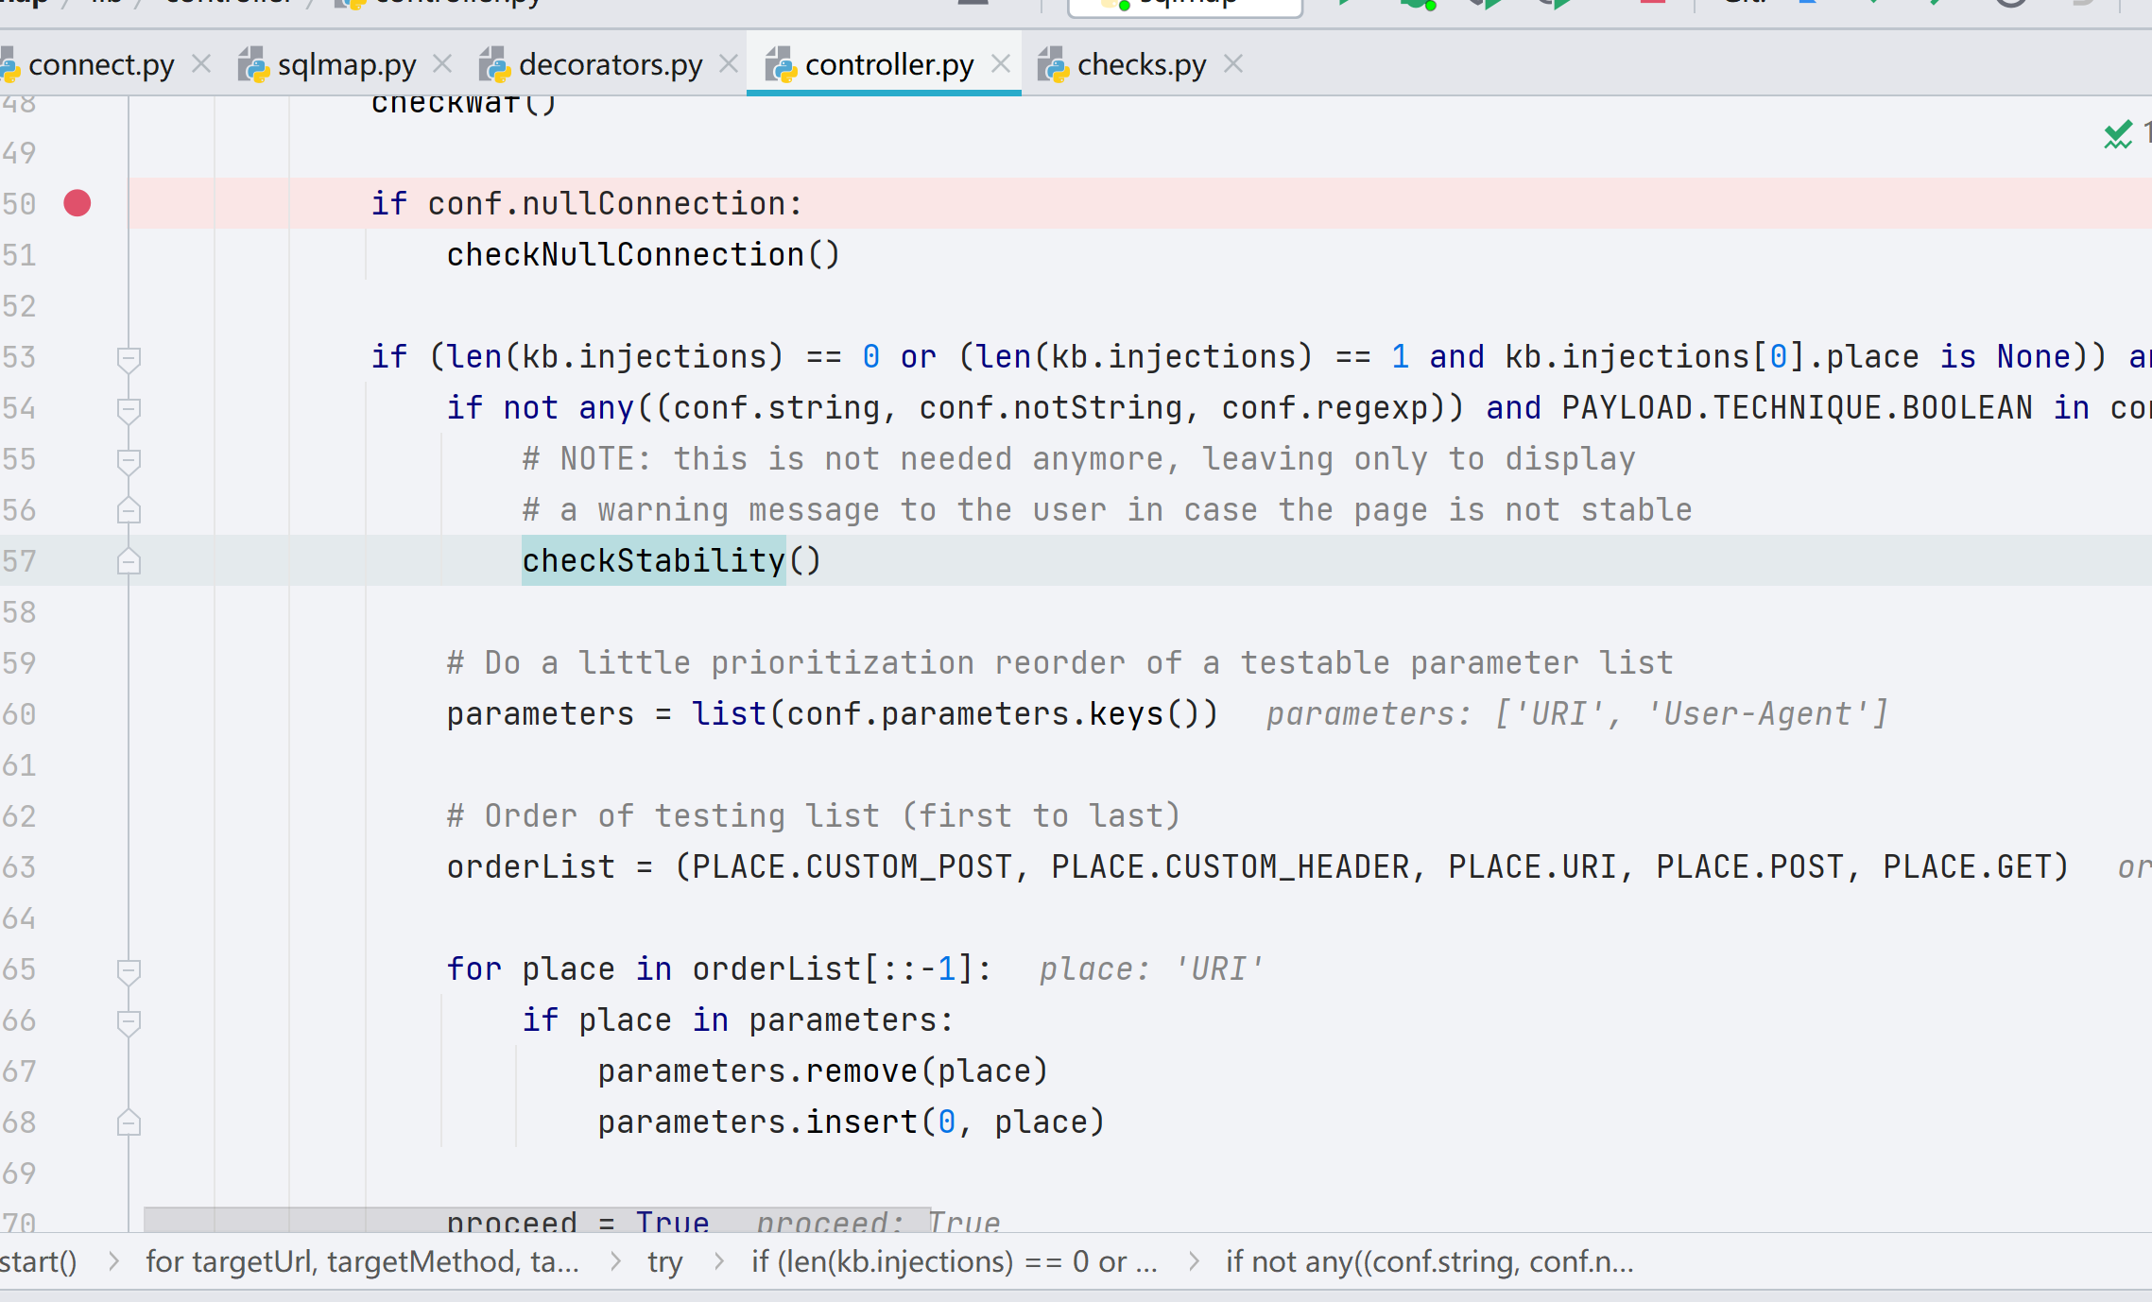Screen dimensions: 2152x1302
Task: Click PLACE.GET on line 63
Action: pyautogui.click(x=1966, y=867)
